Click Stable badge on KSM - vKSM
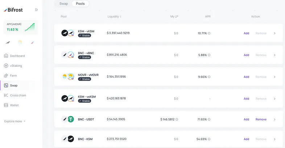The image size is (285, 148). coord(84,36)
